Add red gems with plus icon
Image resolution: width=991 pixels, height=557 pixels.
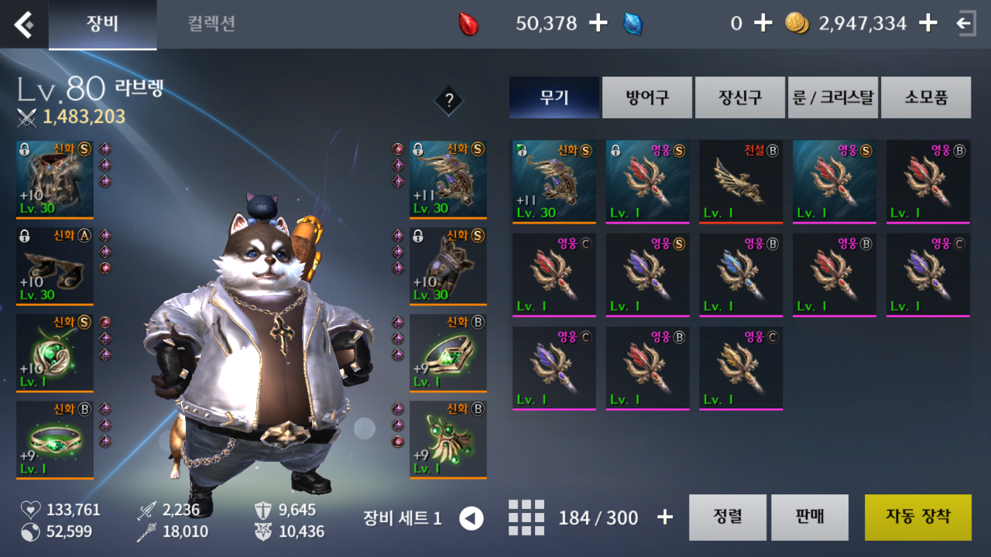tap(598, 23)
